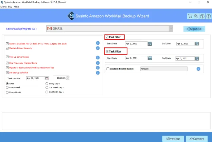Click the Amazon custom folder name field
Screen dimensions: 212x142
163,69
